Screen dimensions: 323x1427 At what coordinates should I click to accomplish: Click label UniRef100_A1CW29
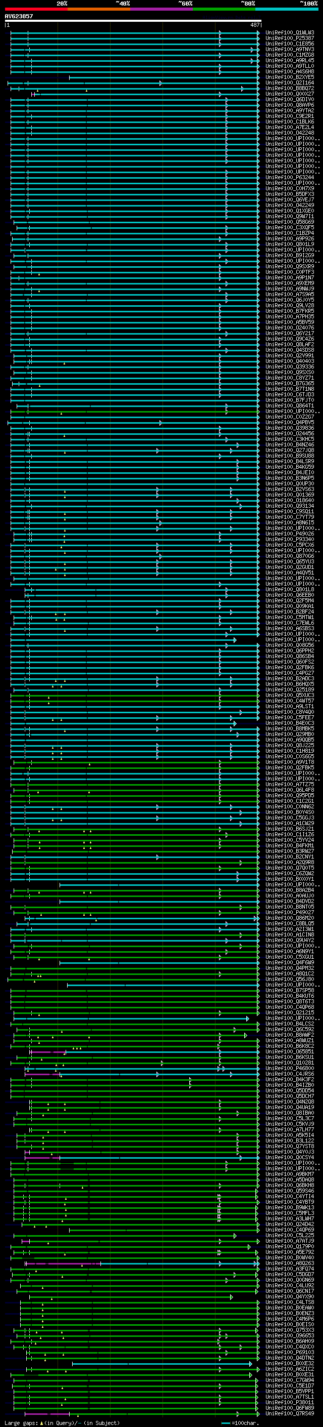[290, 823]
